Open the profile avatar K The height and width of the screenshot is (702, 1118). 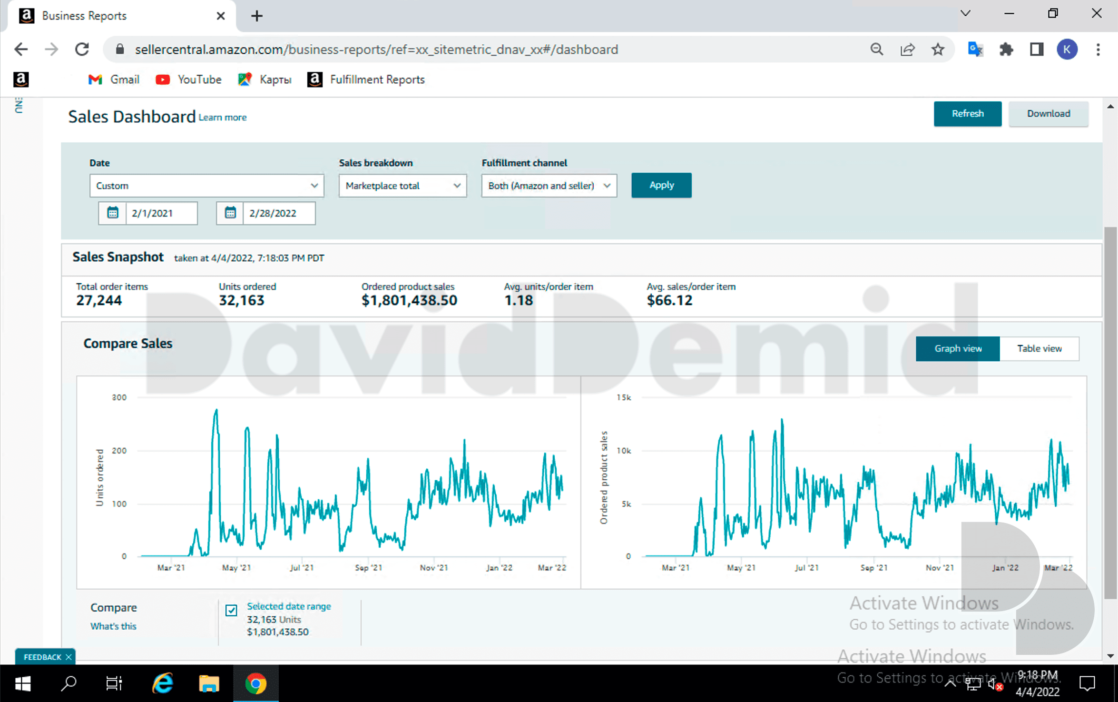1067,49
